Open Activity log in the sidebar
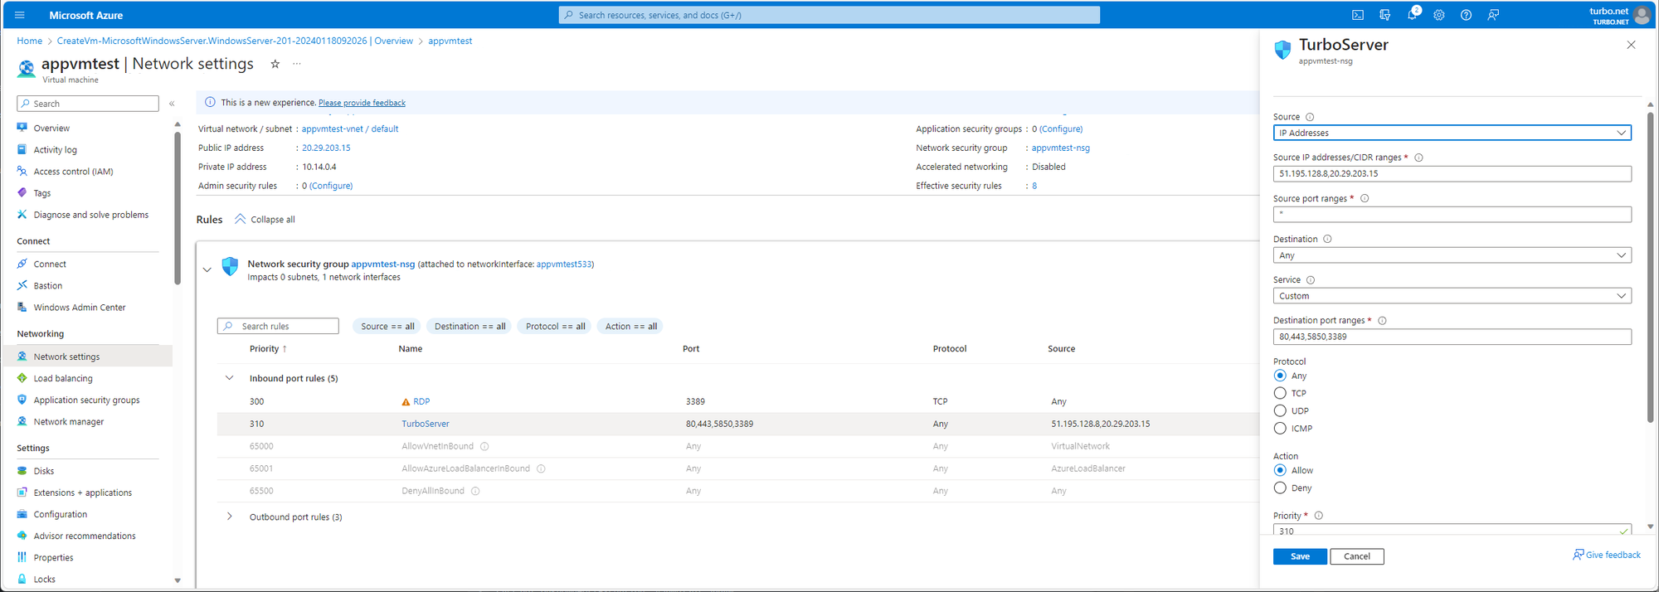Viewport: 1659px width, 592px height. point(55,150)
